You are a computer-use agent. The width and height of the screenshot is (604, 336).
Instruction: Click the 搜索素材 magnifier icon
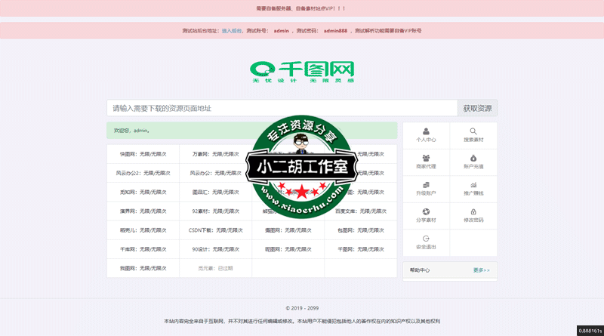[473, 131]
